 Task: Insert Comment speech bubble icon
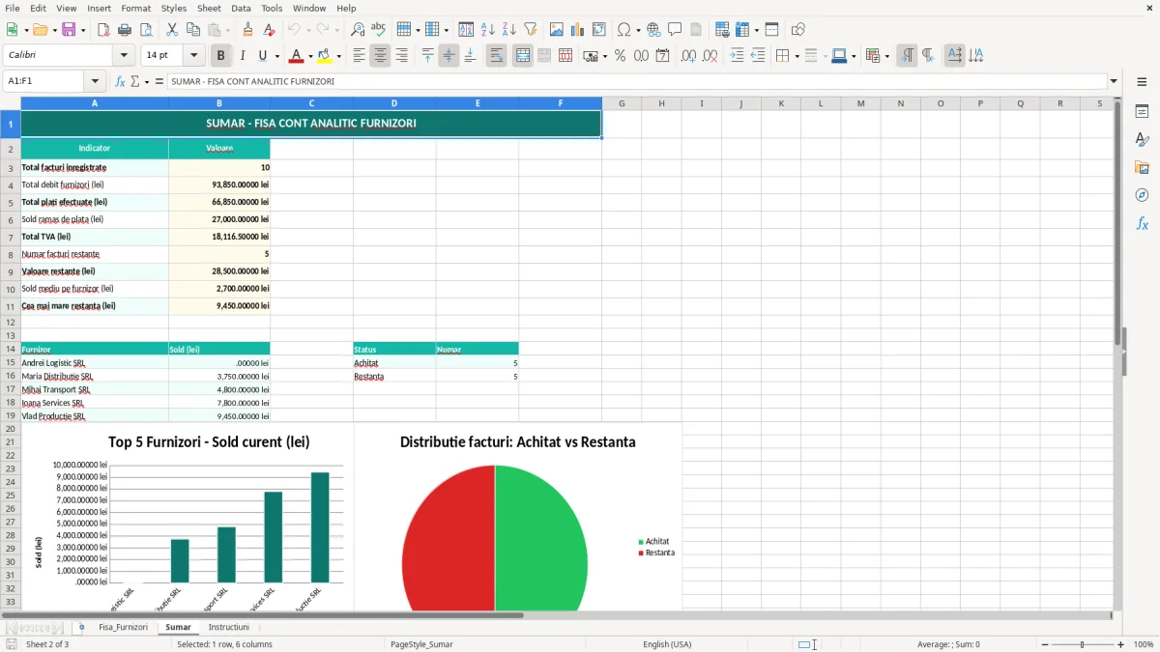(x=675, y=30)
